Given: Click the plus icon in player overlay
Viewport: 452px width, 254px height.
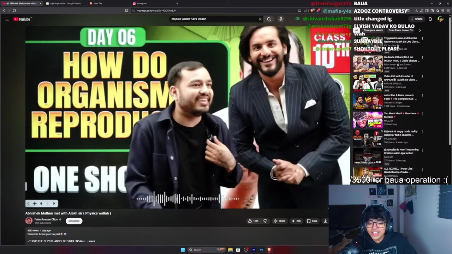Looking at the screenshot, I should 35,203.
